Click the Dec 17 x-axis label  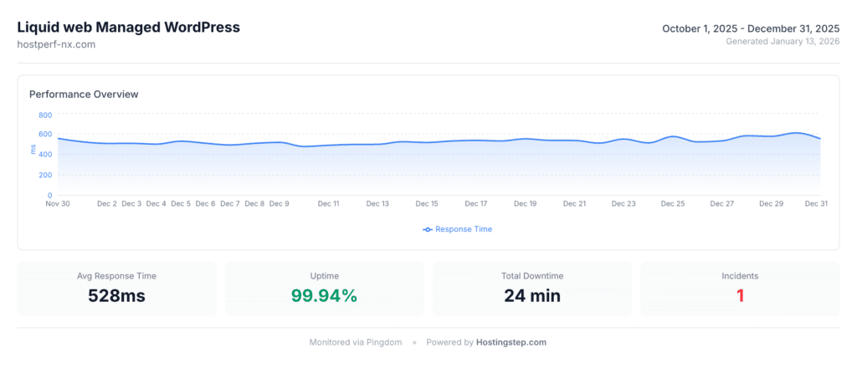click(x=476, y=204)
